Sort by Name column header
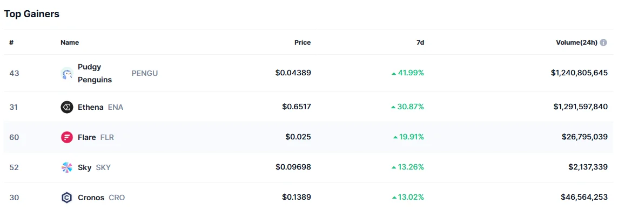This screenshot has width=618, height=211. 70,43
